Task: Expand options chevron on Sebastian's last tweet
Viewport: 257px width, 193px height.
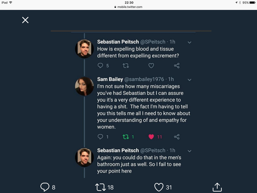Action: pyautogui.click(x=189, y=151)
